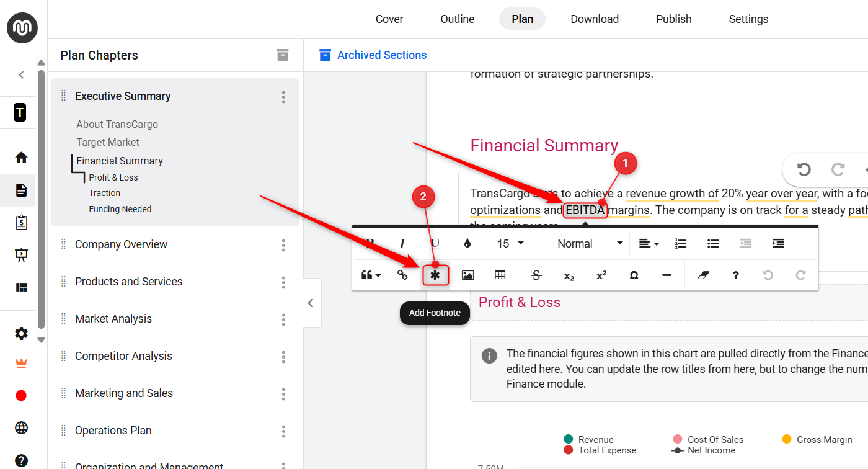Screen dimensions: 868x469
Task: Open the Settings tab
Action: click(x=748, y=19)
